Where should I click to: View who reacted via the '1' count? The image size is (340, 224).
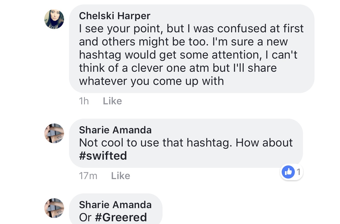tap(298, 172)
